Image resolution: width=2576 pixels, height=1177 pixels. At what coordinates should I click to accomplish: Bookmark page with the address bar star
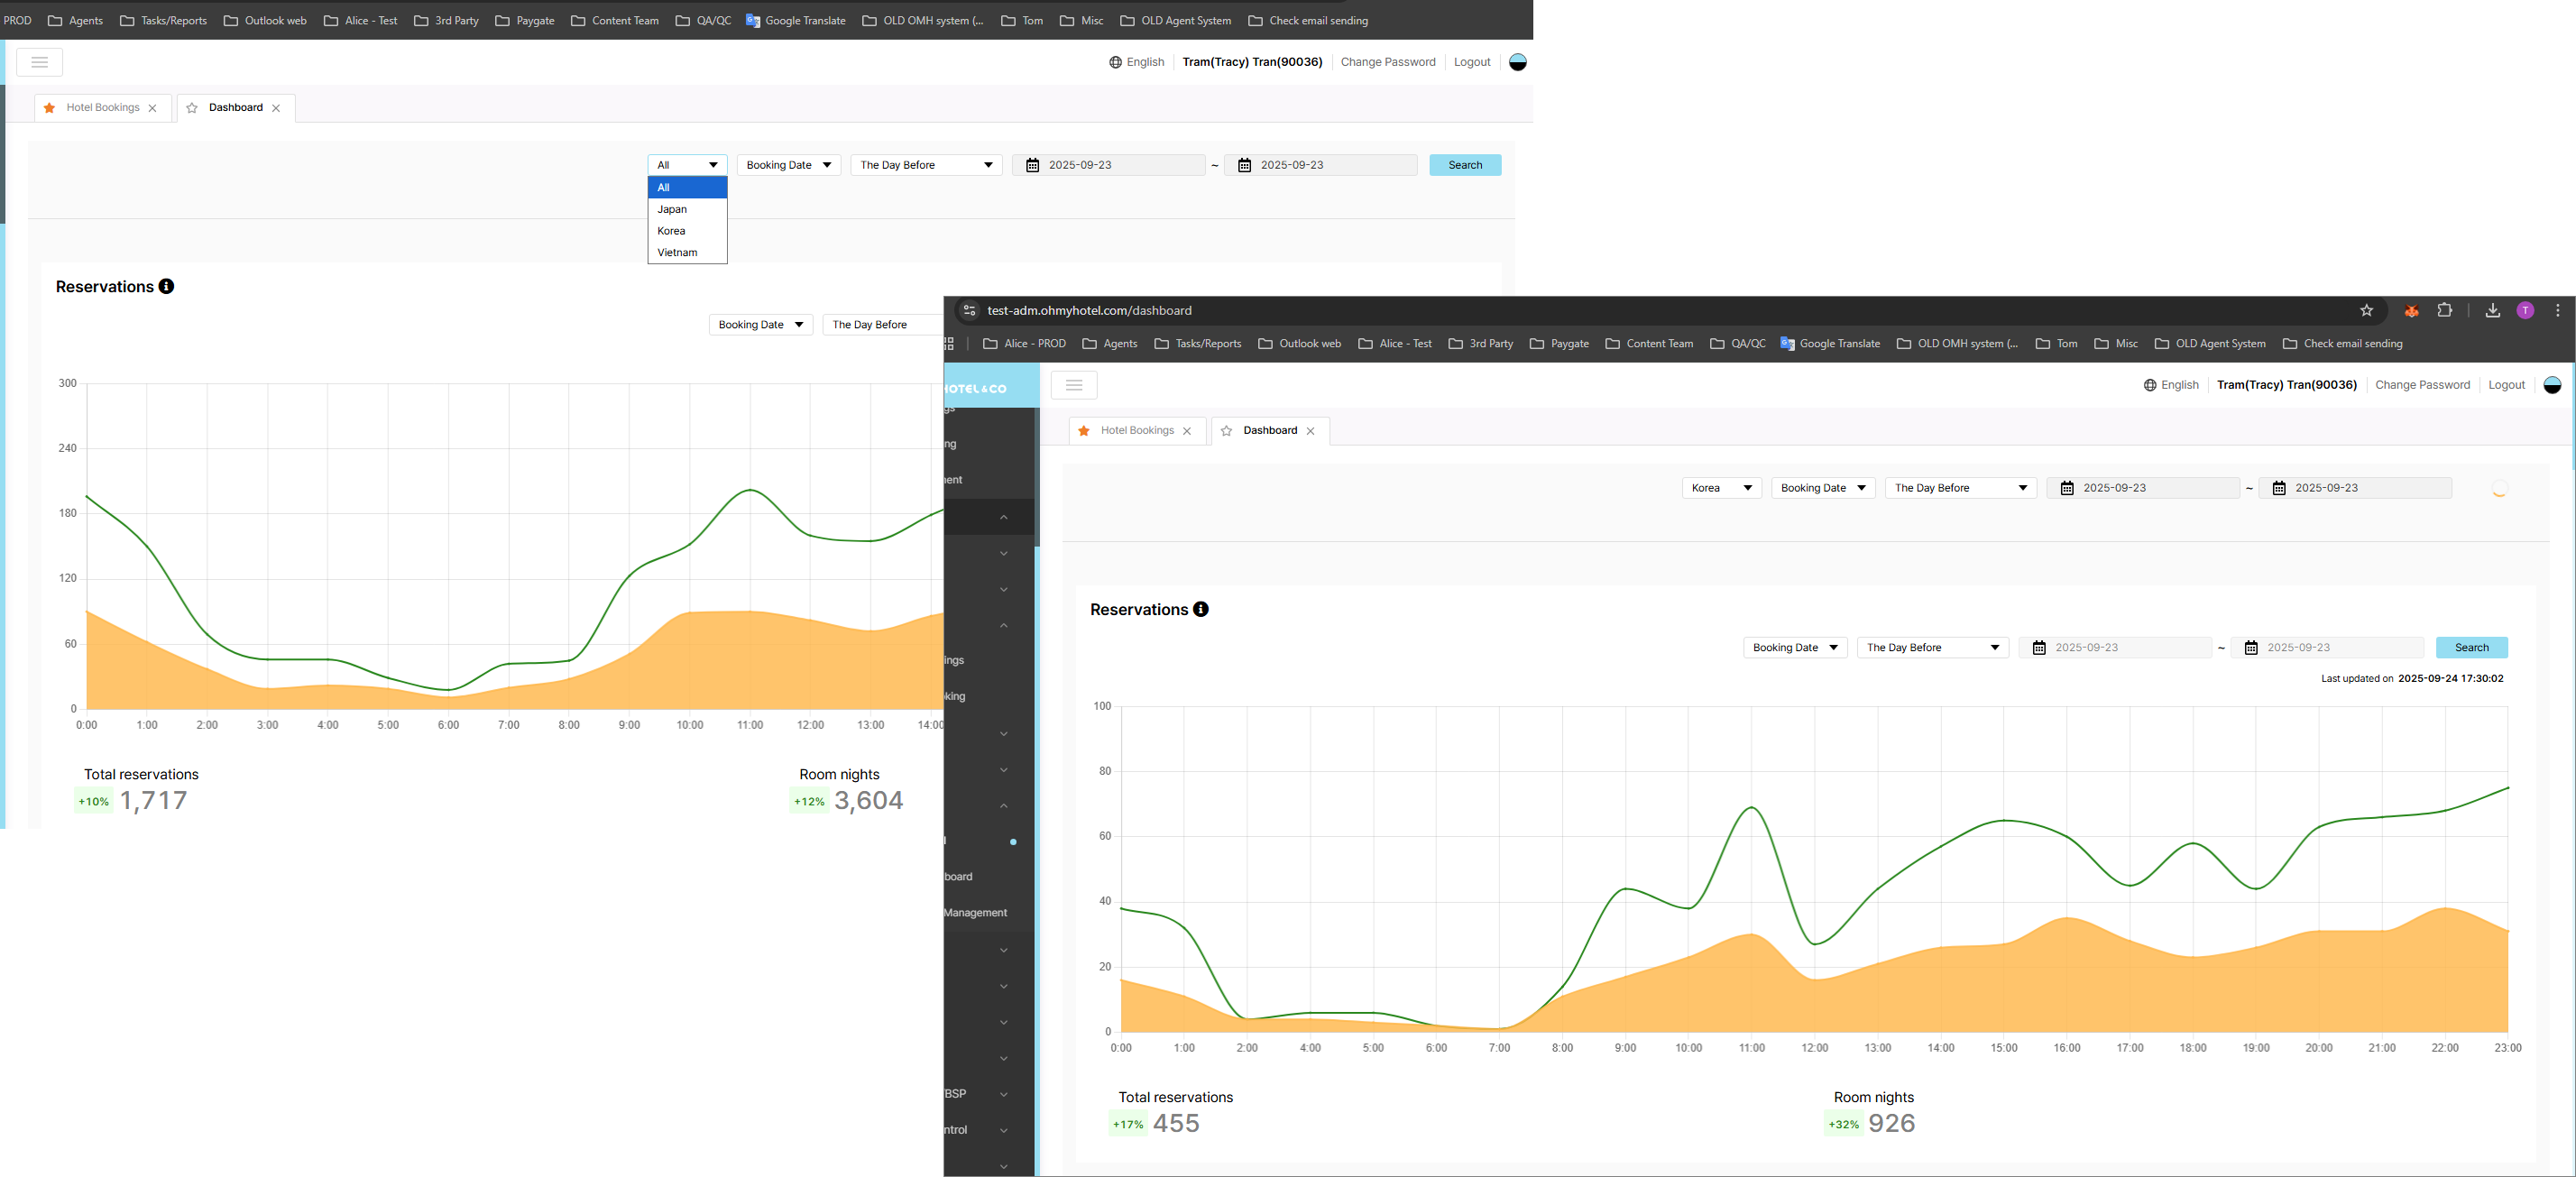(x=2366, y=311)
